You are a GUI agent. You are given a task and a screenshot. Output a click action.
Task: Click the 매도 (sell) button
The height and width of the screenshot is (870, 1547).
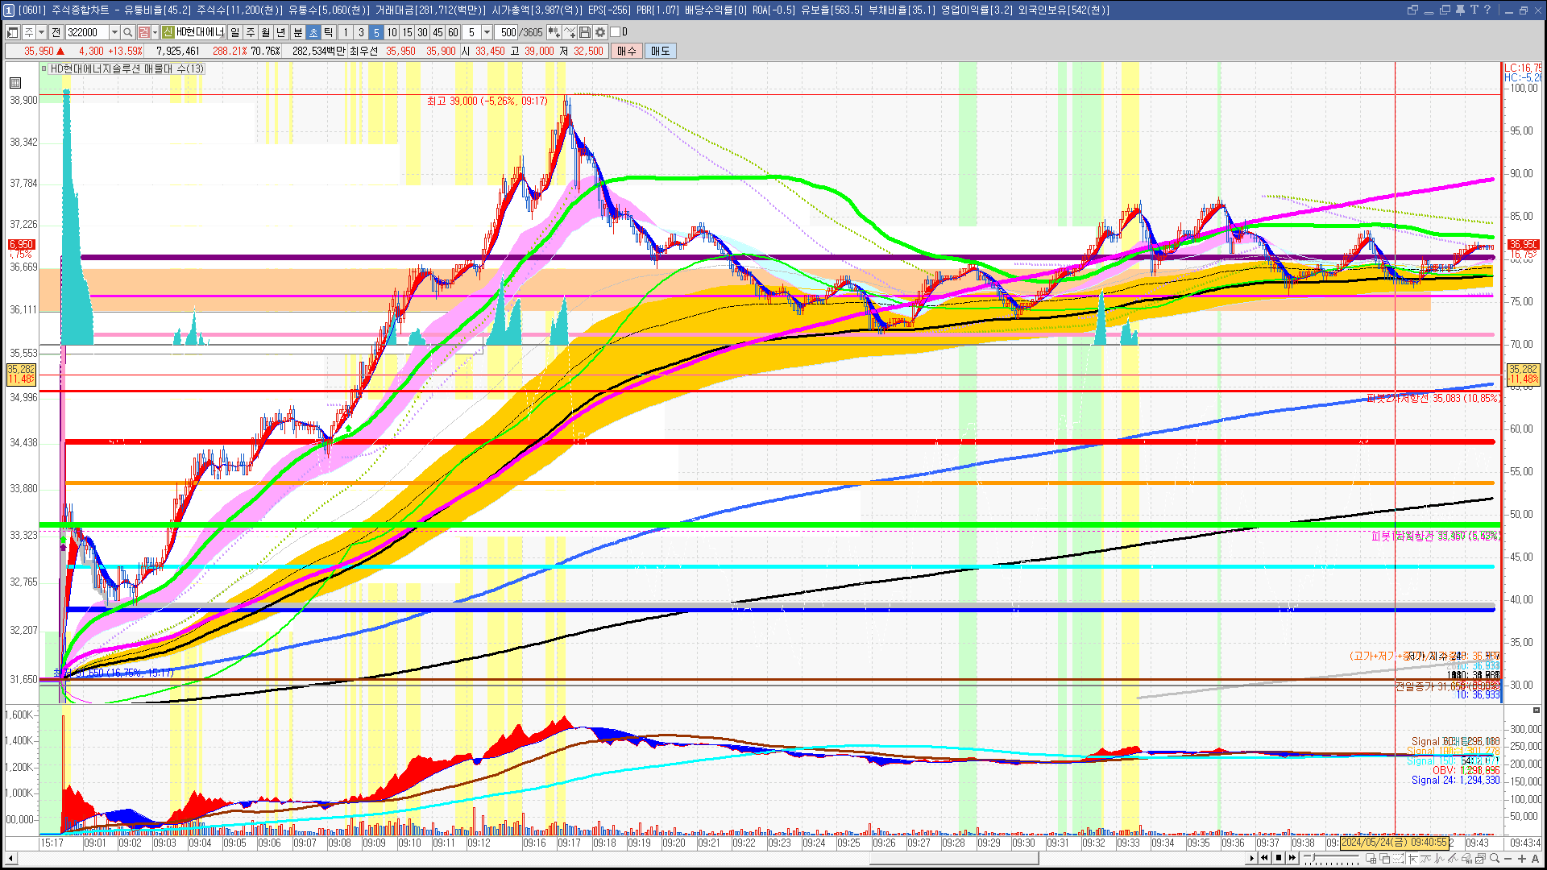click(660, 51)
